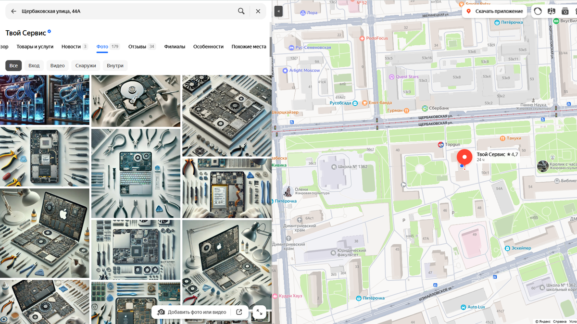Open the Отзывы tab
Image resolution: width=577 pixels, height=324 pixels.
click(x=142, y=47)
